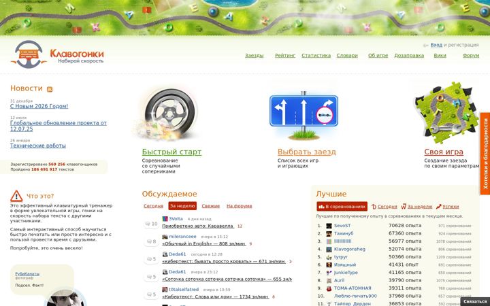Open the Статистика menu item
Screen dimensions: 490x306
[x=316, y=56]
